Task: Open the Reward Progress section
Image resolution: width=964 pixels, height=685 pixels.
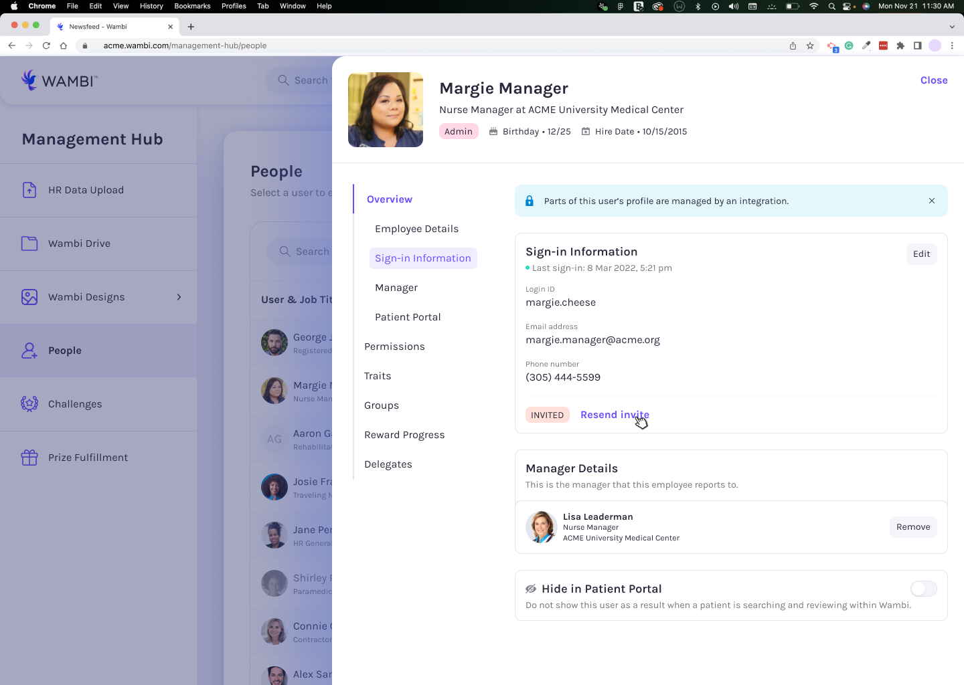Action: 404,435
